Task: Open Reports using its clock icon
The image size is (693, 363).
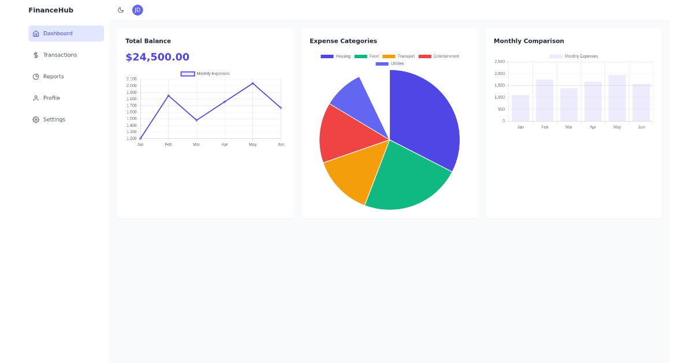Action: coord(36,76)
